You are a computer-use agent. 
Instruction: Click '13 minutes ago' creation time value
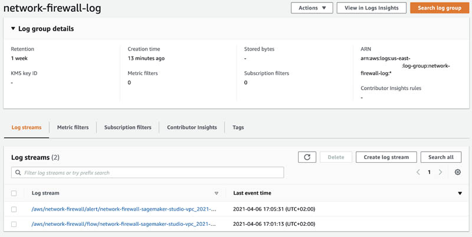coord(146,58)
